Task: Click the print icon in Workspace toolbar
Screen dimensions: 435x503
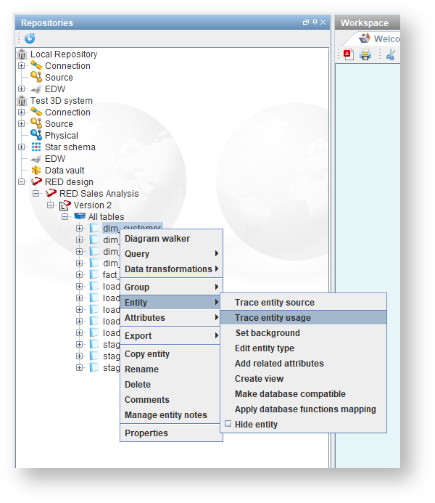Action: tap(365, 54)
